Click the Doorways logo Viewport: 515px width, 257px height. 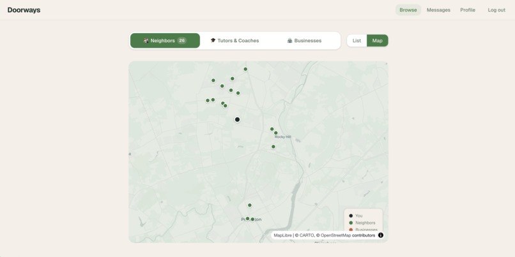[24, 10]
